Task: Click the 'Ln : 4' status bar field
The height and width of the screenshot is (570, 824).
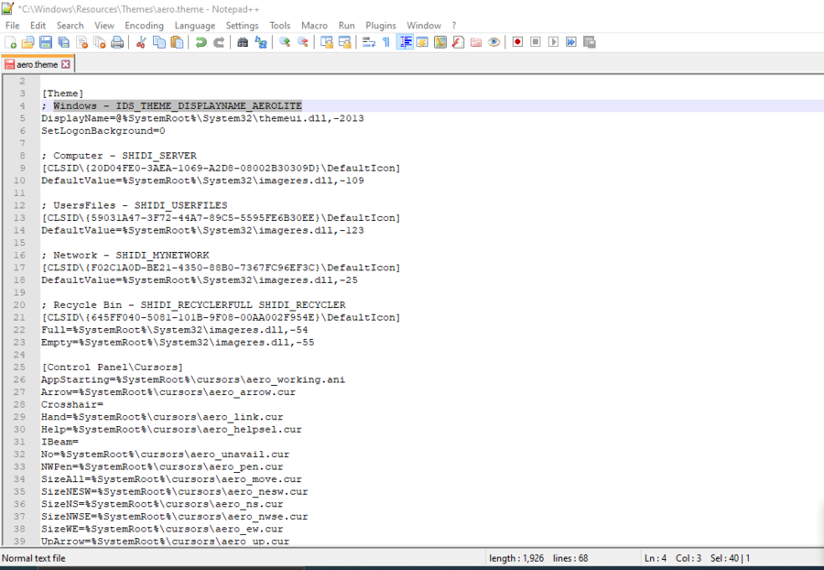Action: (656, 558)
